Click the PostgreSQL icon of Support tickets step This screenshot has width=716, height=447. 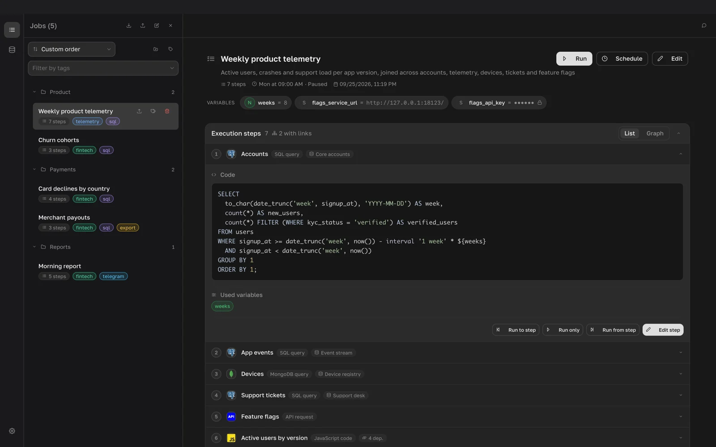point(231,396)
